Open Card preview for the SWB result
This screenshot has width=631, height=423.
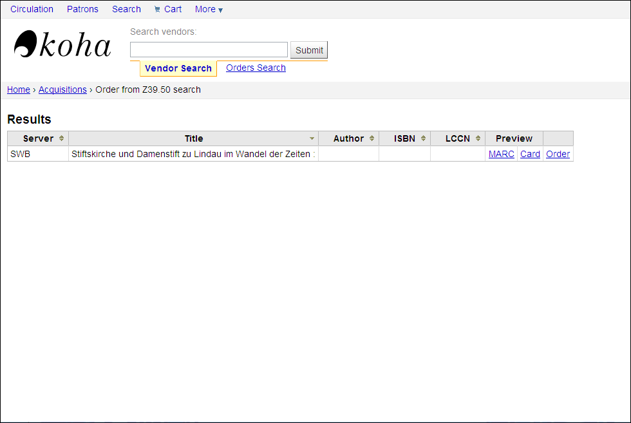[x=530, y=154]
